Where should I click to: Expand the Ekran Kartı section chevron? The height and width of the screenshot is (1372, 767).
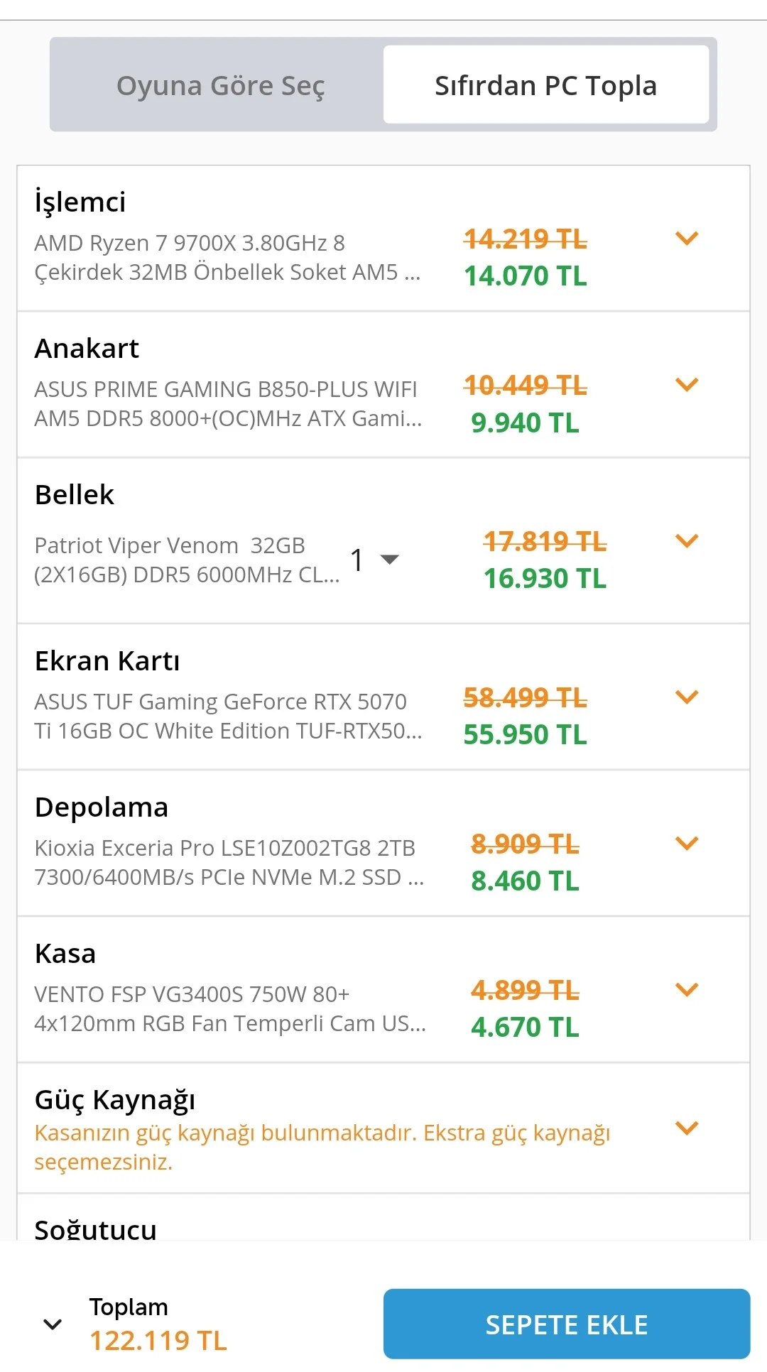point(687,697)
